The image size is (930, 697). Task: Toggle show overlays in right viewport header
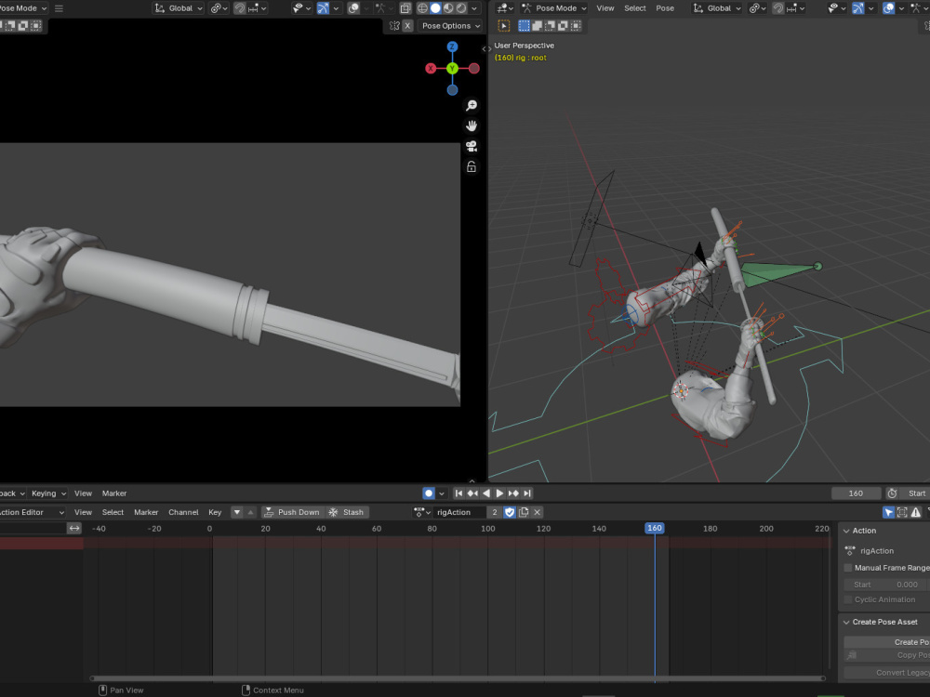888,8
